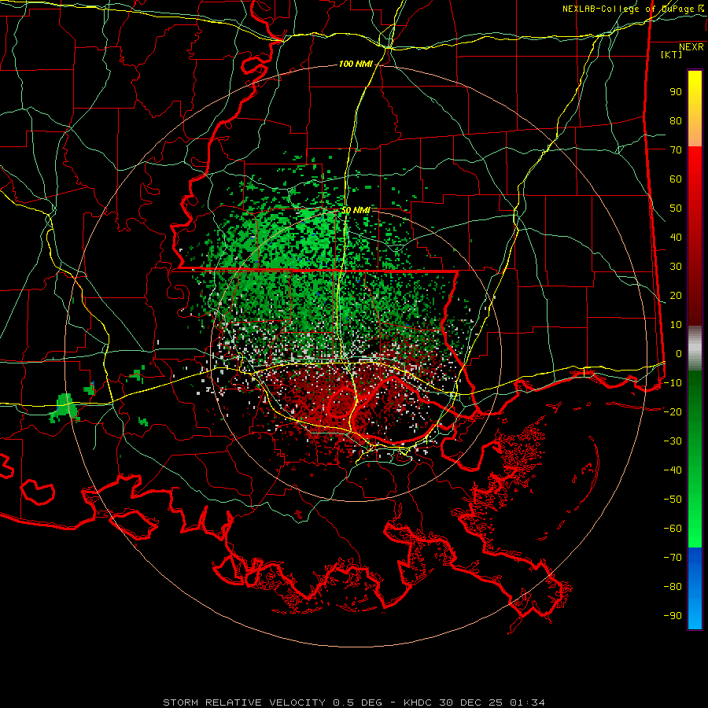The image size is (708, 708).
Task: Click the -50 value on the velocity scale
Action: coord(673,500)
